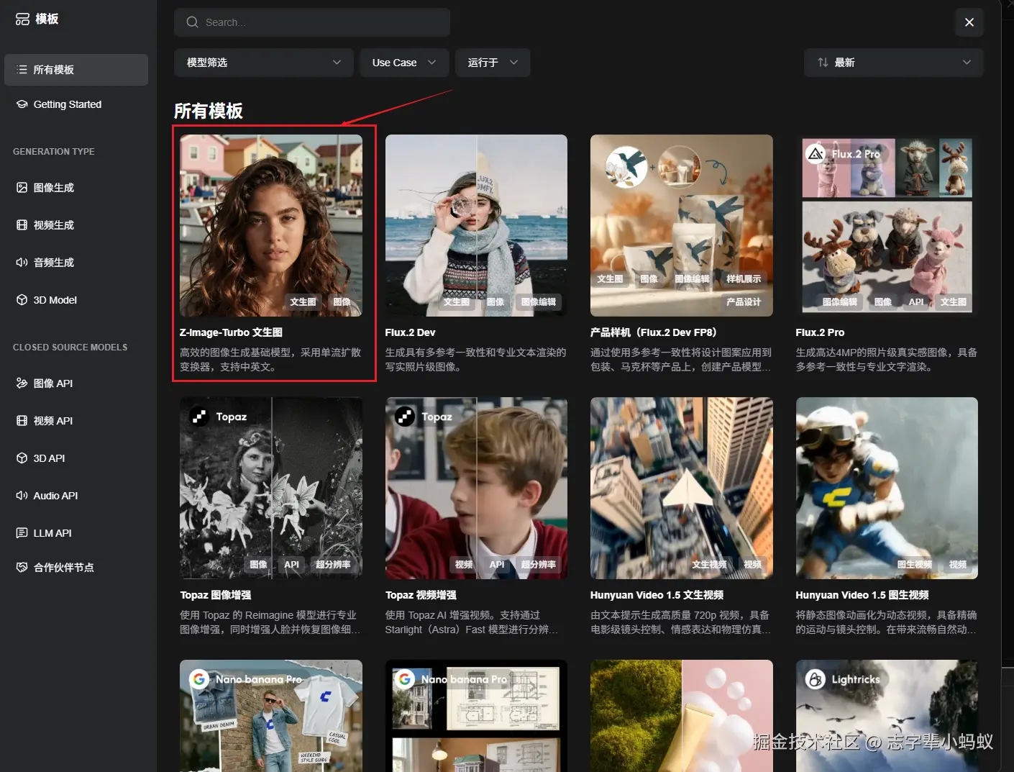Screen dimensions: 1014x772
Task: Click 产品设计 tag on 产品样机 card
Action: coord(744,302)
